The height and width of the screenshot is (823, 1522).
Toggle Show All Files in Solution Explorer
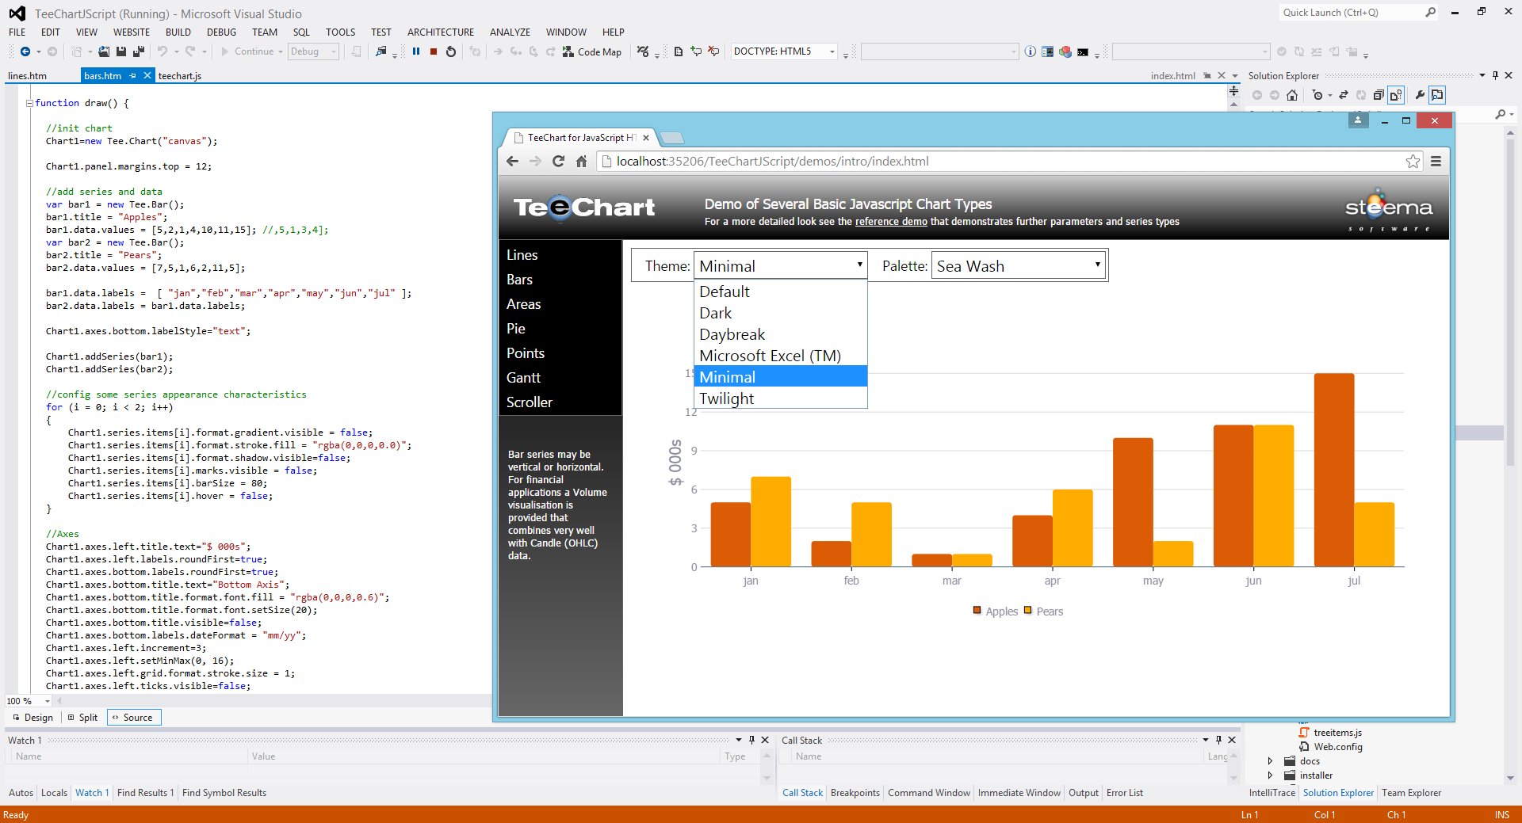point(1396,95)
